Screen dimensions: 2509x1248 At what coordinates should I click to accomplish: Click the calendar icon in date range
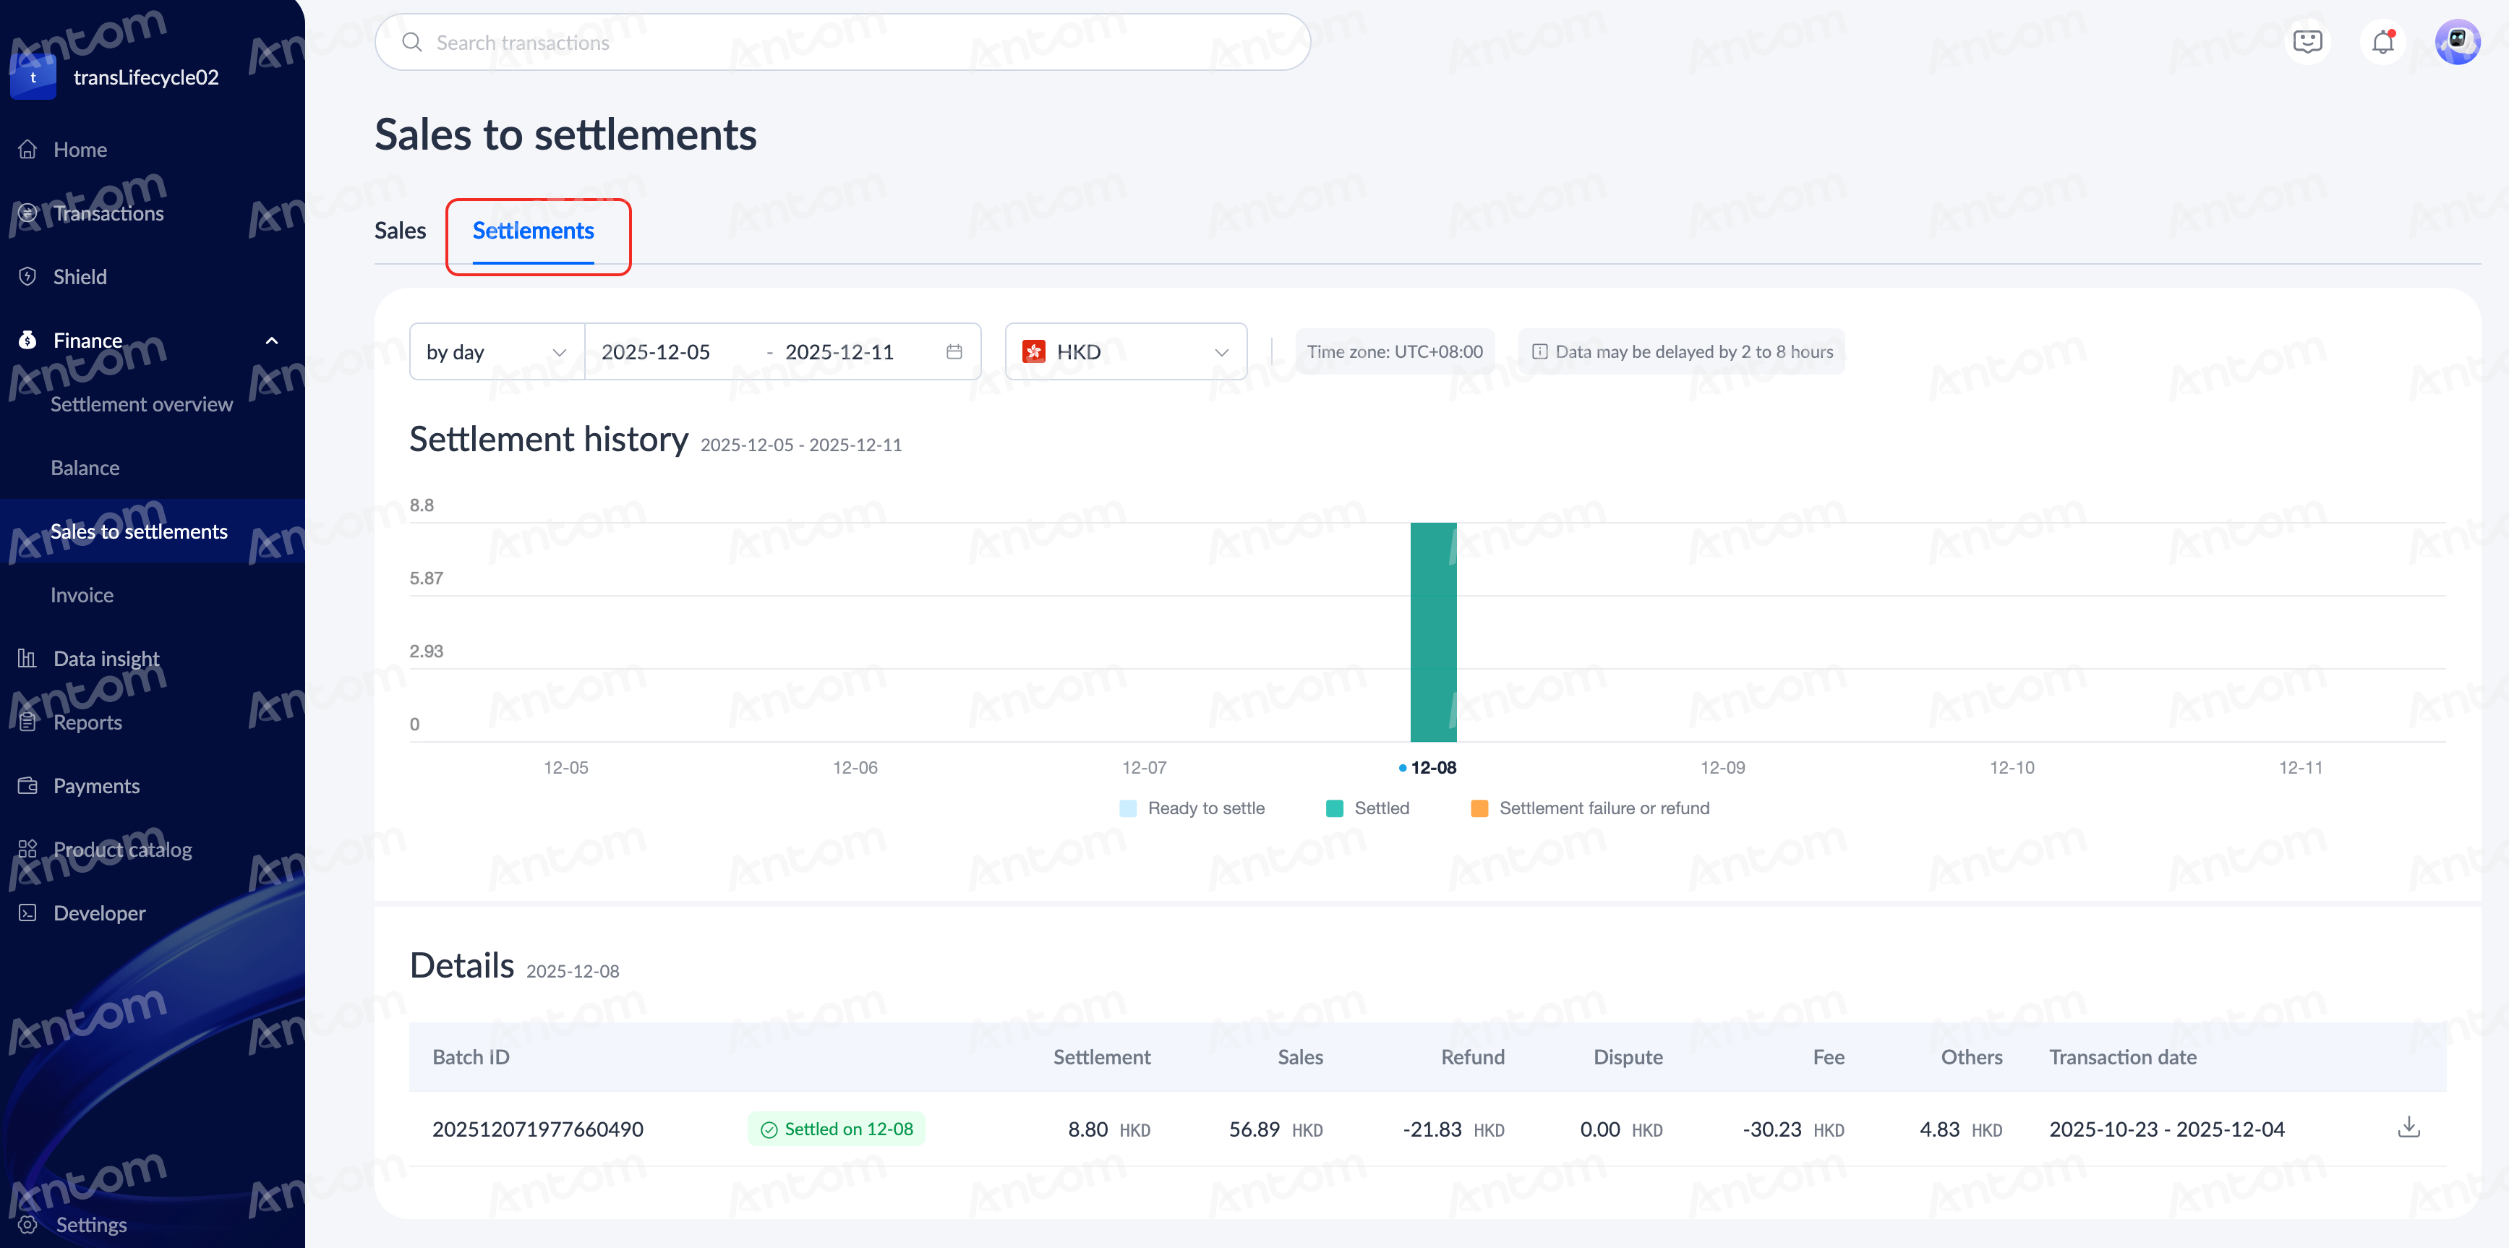click(x=954, y=351)
